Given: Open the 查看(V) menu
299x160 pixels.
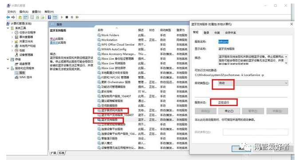Looking at the screenshot, I should [36, 11].
